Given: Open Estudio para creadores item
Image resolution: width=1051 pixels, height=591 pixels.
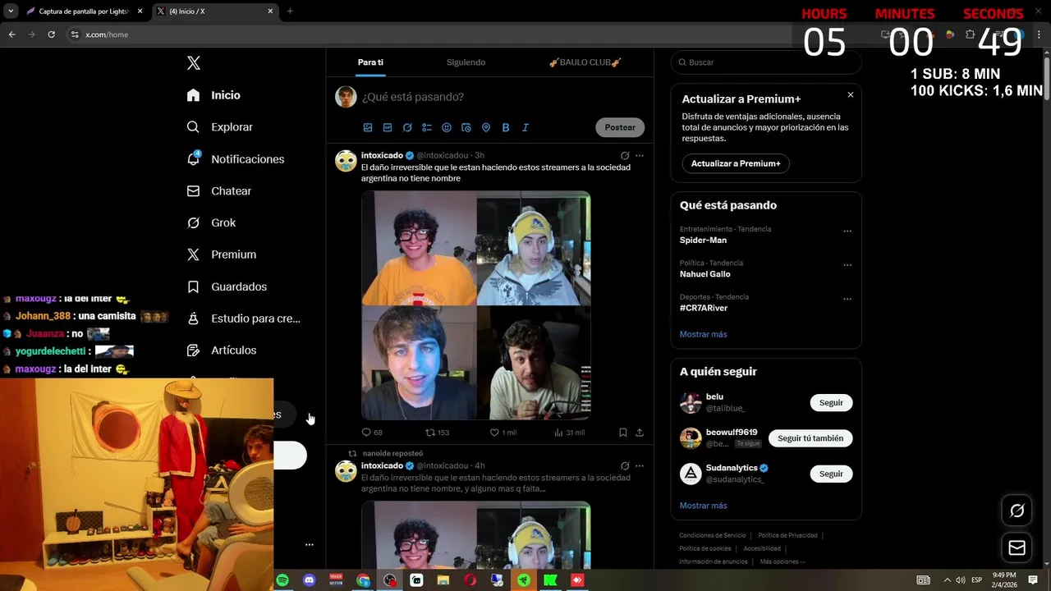Looking at the screenshot, I should pos(243,318).
